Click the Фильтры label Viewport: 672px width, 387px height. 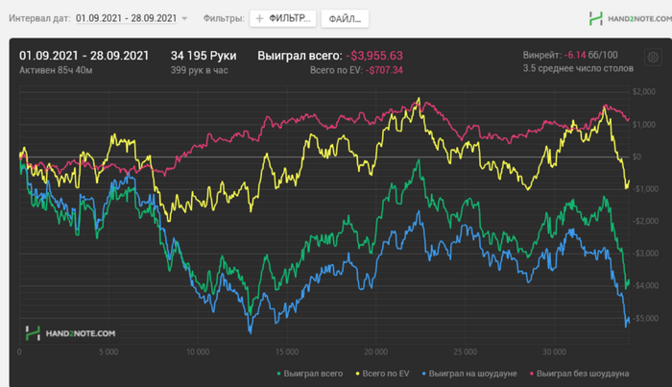pos(224,18)
